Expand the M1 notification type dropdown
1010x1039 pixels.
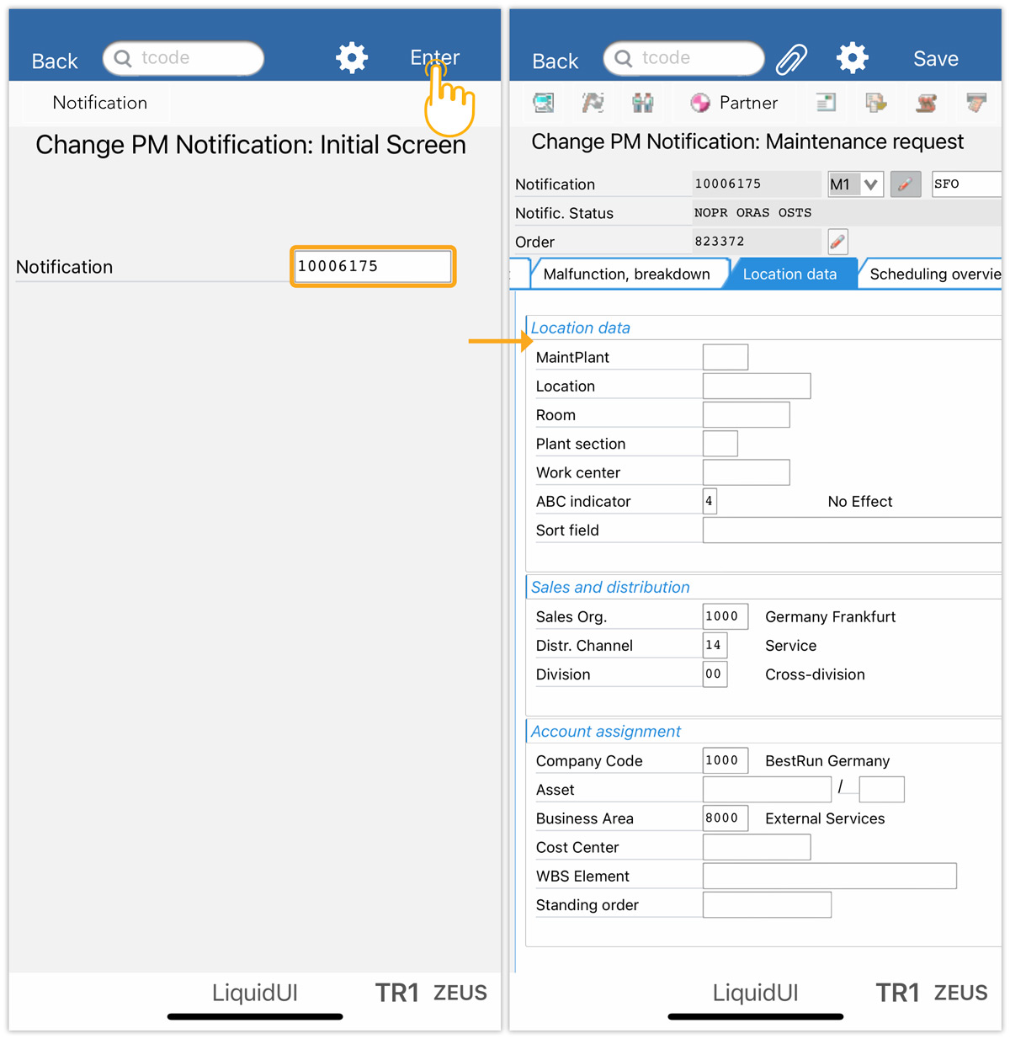click(871, 184)
